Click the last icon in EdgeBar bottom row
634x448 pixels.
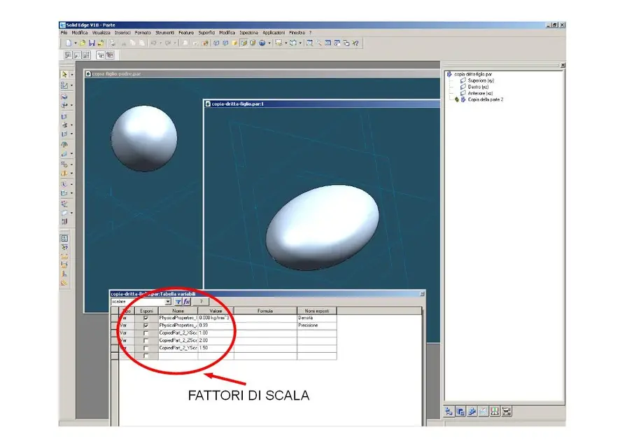coord(506,412)
